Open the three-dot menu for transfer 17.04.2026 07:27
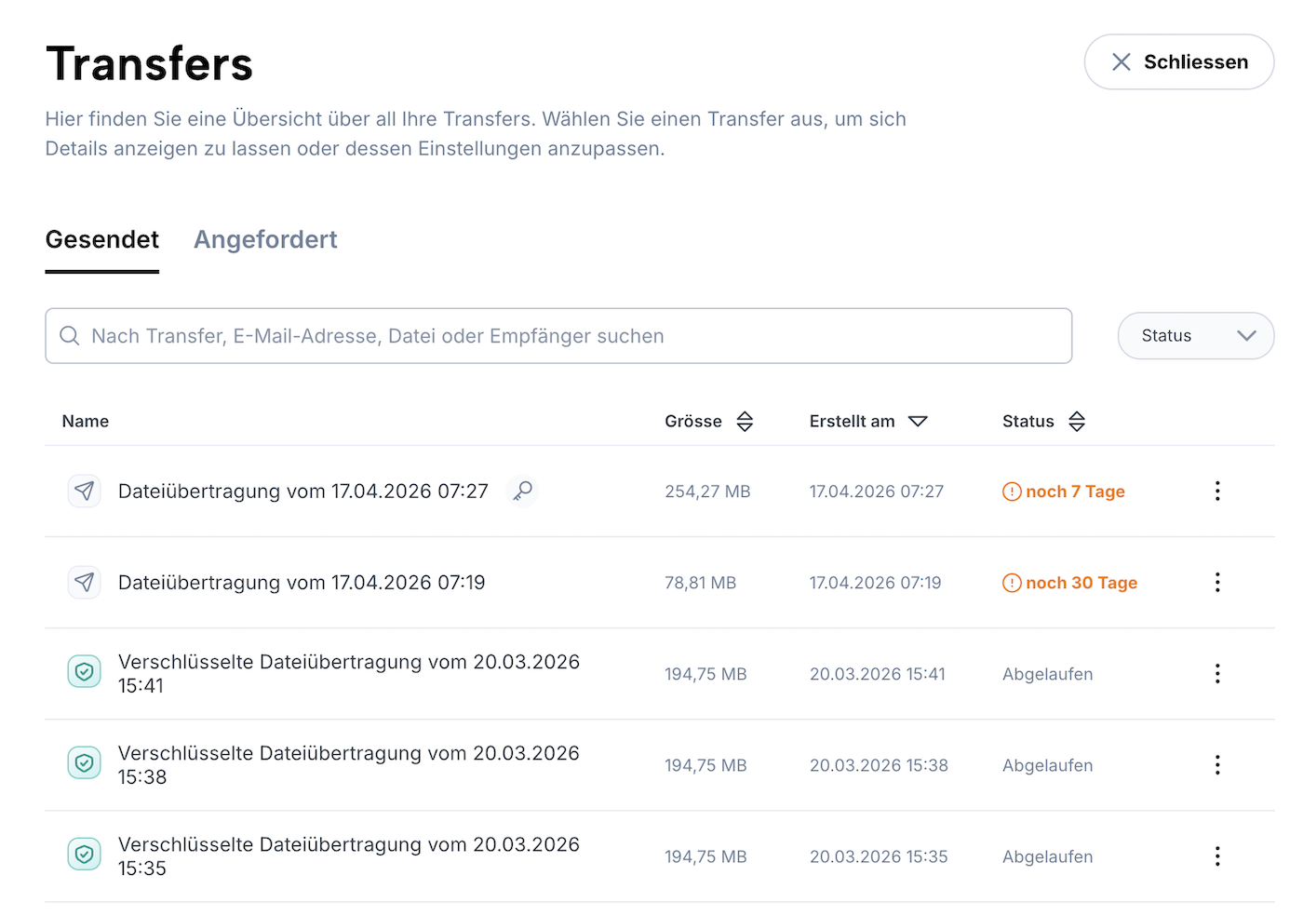Viewport: 1303px width, 916px height. 1217,491
